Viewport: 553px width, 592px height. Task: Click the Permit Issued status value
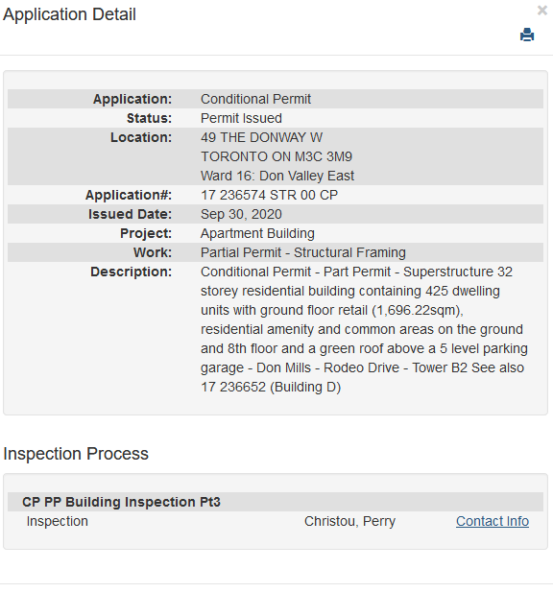click(x=241, y=118)
